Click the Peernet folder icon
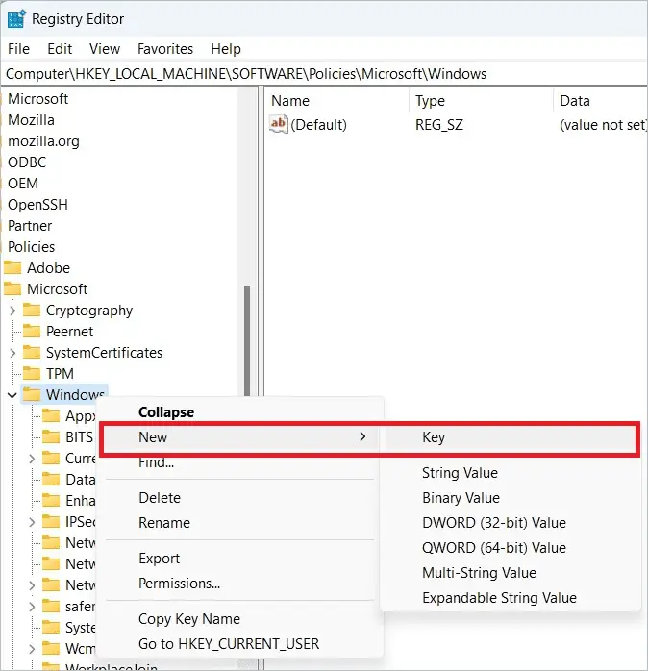This screenshot has height=671, width=648. point(32,332)
